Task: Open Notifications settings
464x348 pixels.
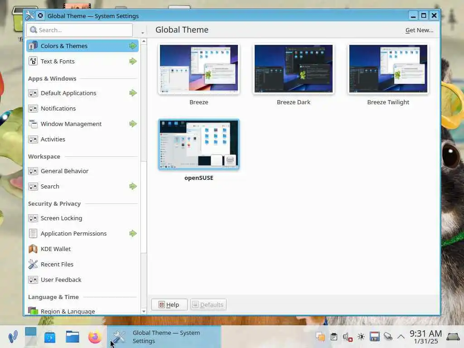Action: pos(82,108)
